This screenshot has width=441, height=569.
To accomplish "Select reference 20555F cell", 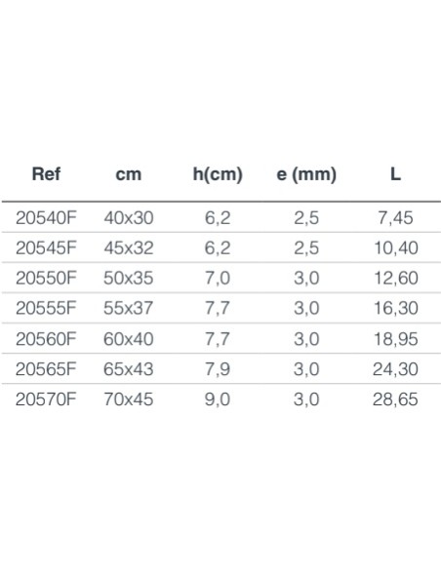I will pyautogui.click(x=46, y=308).
